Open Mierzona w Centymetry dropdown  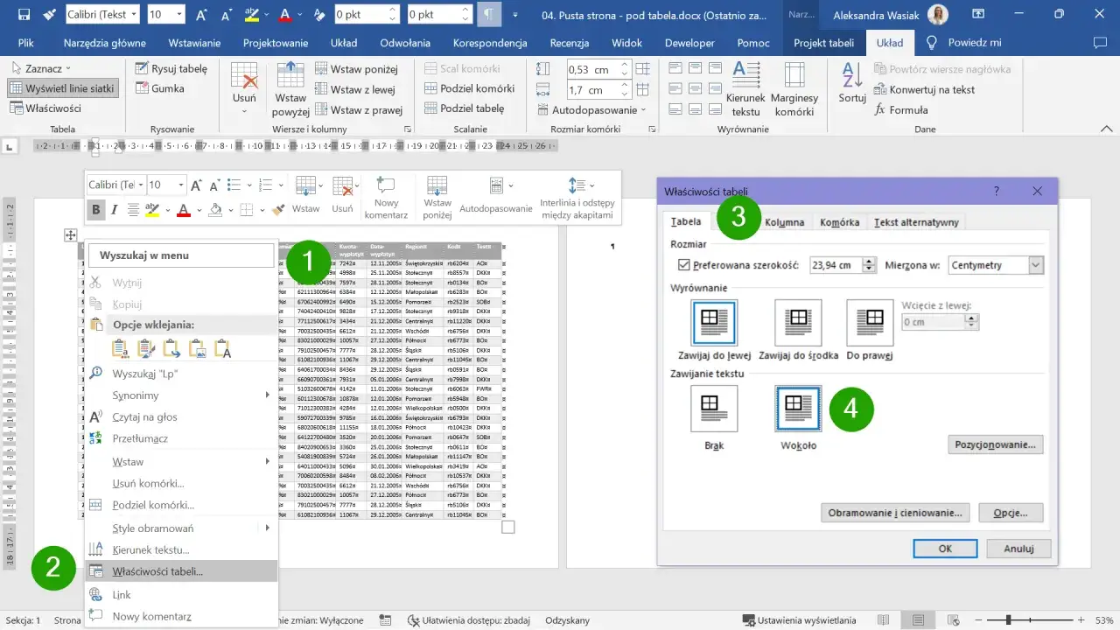1036,265
